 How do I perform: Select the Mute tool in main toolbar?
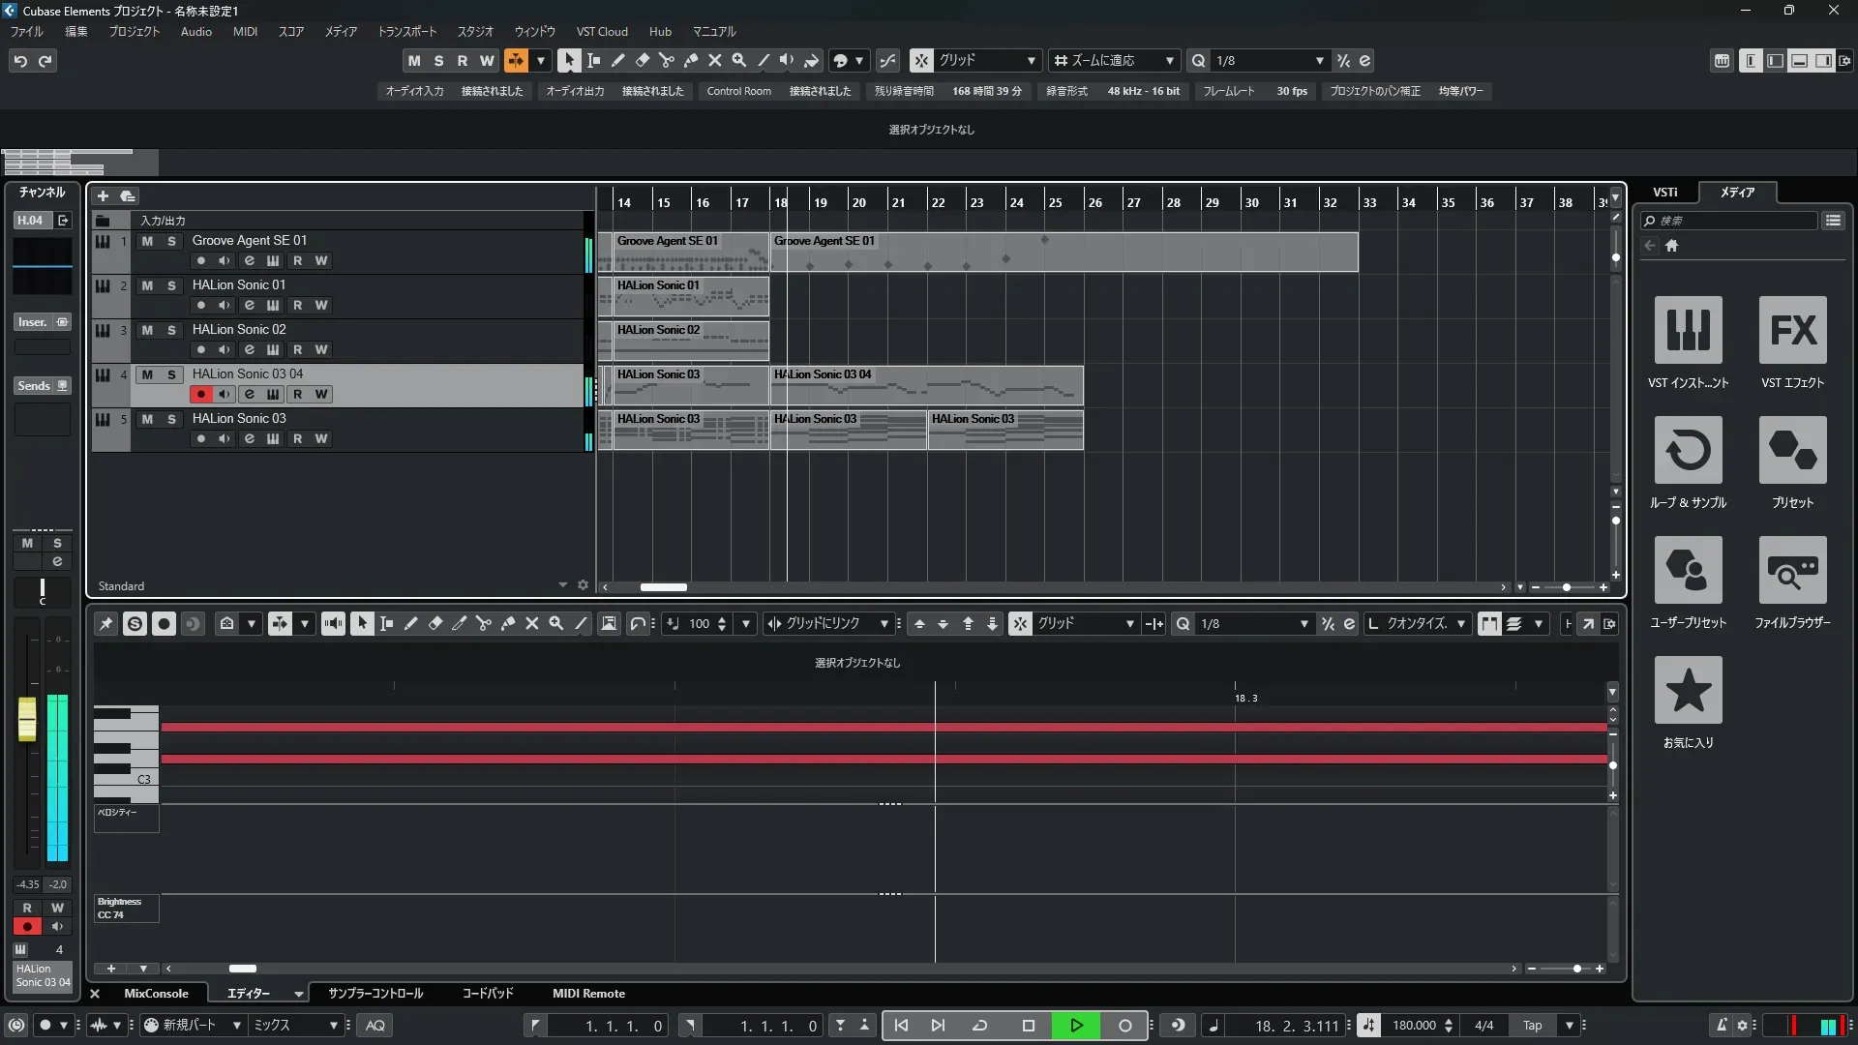pyautogui.click(x=715, y=60)
